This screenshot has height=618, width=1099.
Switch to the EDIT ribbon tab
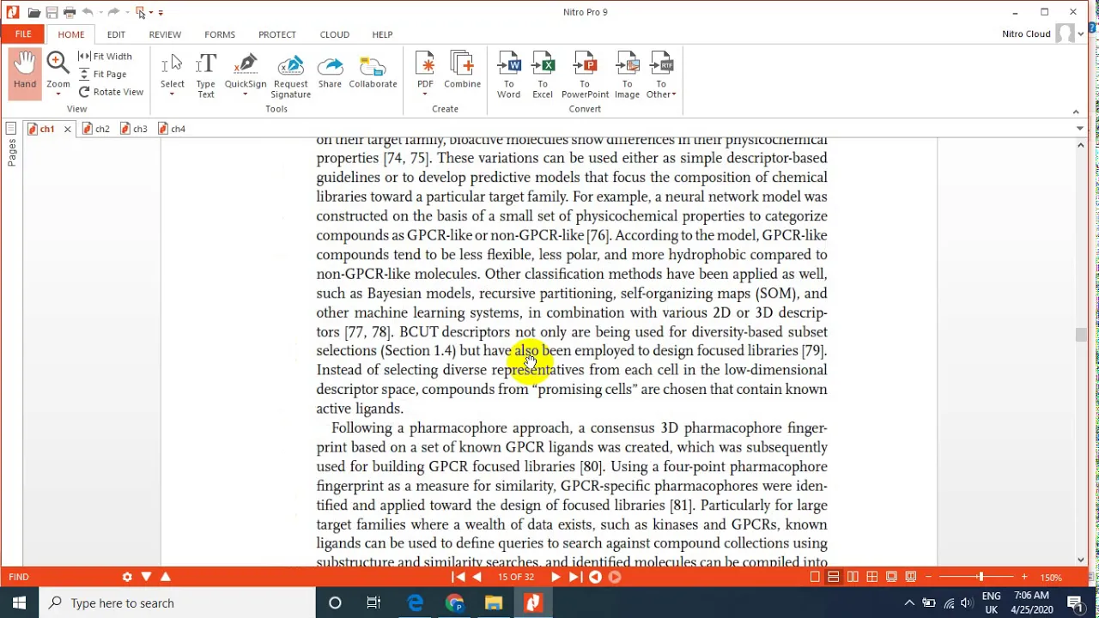[116, 34]
